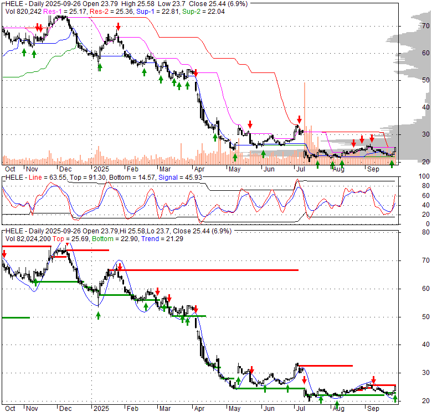Select 'Jul' month label under bottom chart

(301, 409)
